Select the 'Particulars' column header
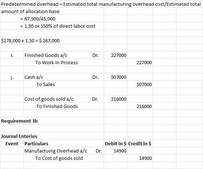This screenshot has height=169, width=203. 37,144
